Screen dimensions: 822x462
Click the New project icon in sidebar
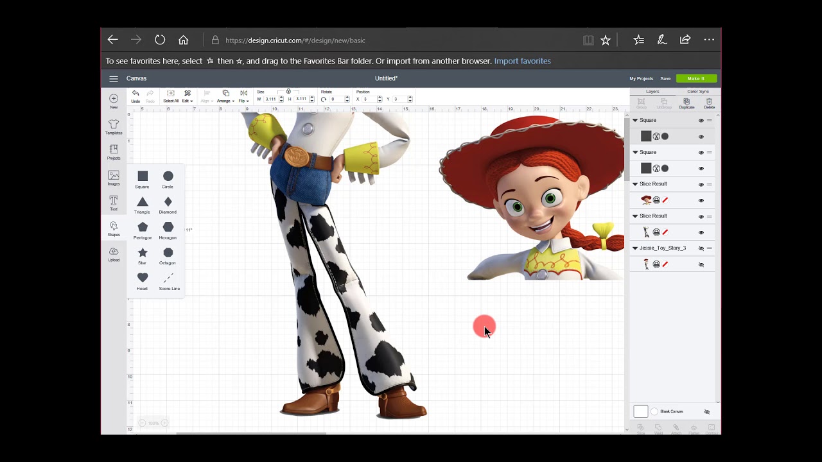pyautogui.click(x=114, y=101)
